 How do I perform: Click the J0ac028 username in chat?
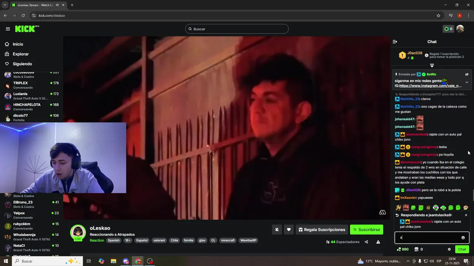(x=413, y=190)
